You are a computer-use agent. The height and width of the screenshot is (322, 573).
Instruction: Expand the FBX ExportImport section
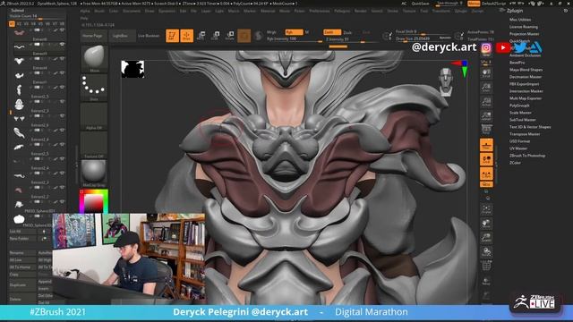[x=524, y=84]
